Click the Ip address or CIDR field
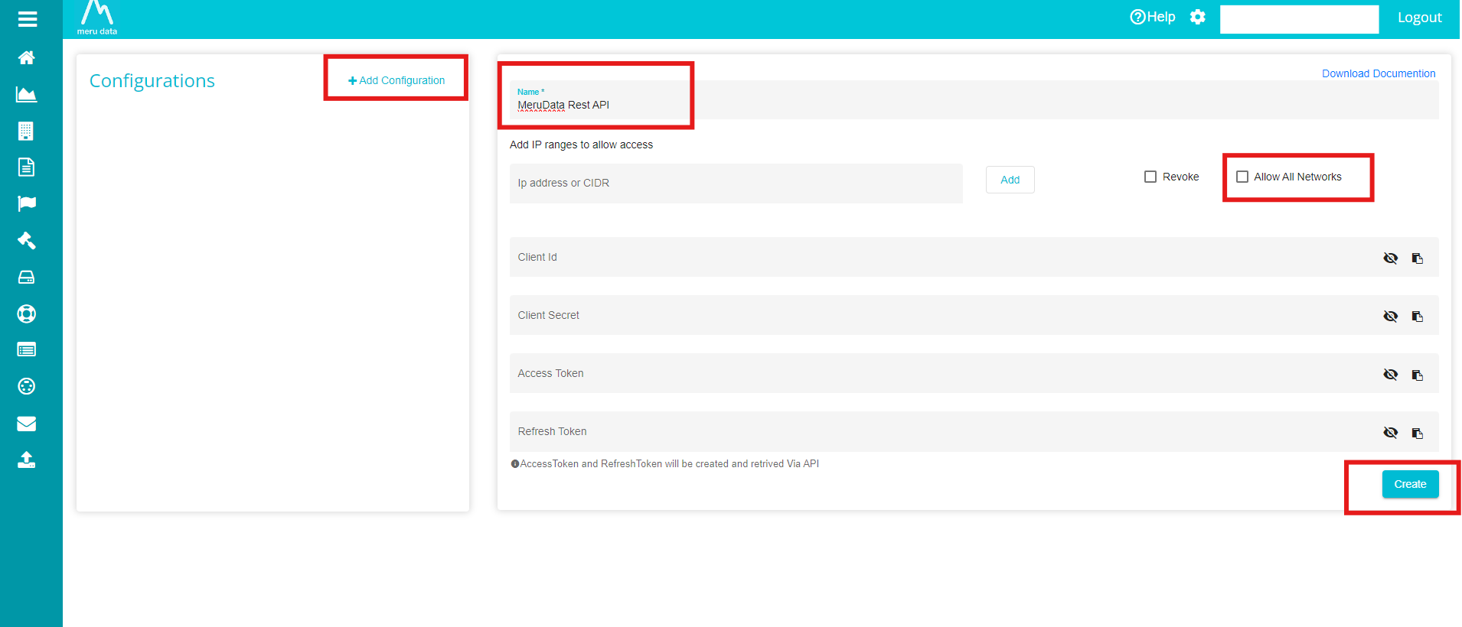The image size is (1462, 627). (x=736, y=184)
